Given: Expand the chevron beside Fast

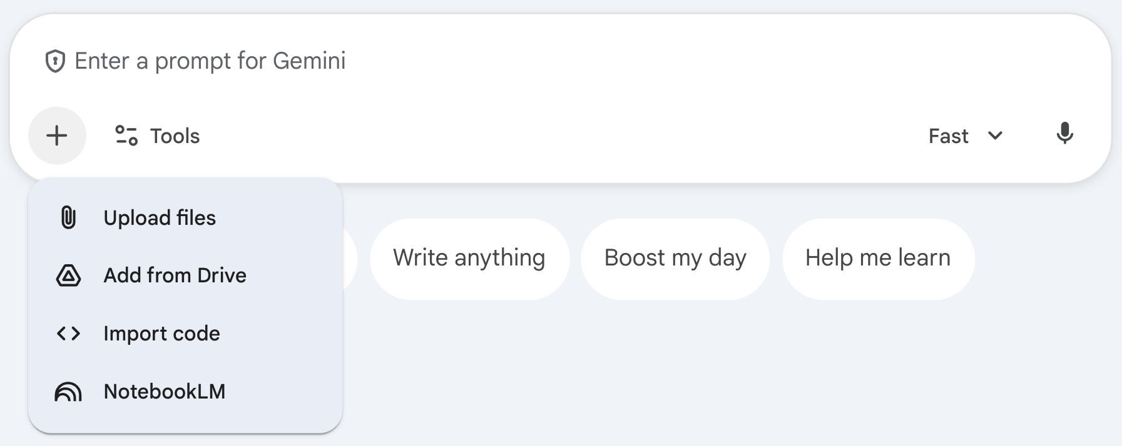Looking at the screenshot, I should pyautogui.click(x=995, y=136).
